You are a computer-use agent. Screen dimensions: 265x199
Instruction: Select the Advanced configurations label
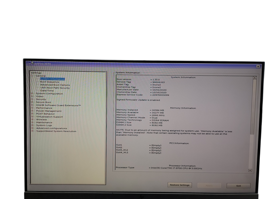(51, 128)
